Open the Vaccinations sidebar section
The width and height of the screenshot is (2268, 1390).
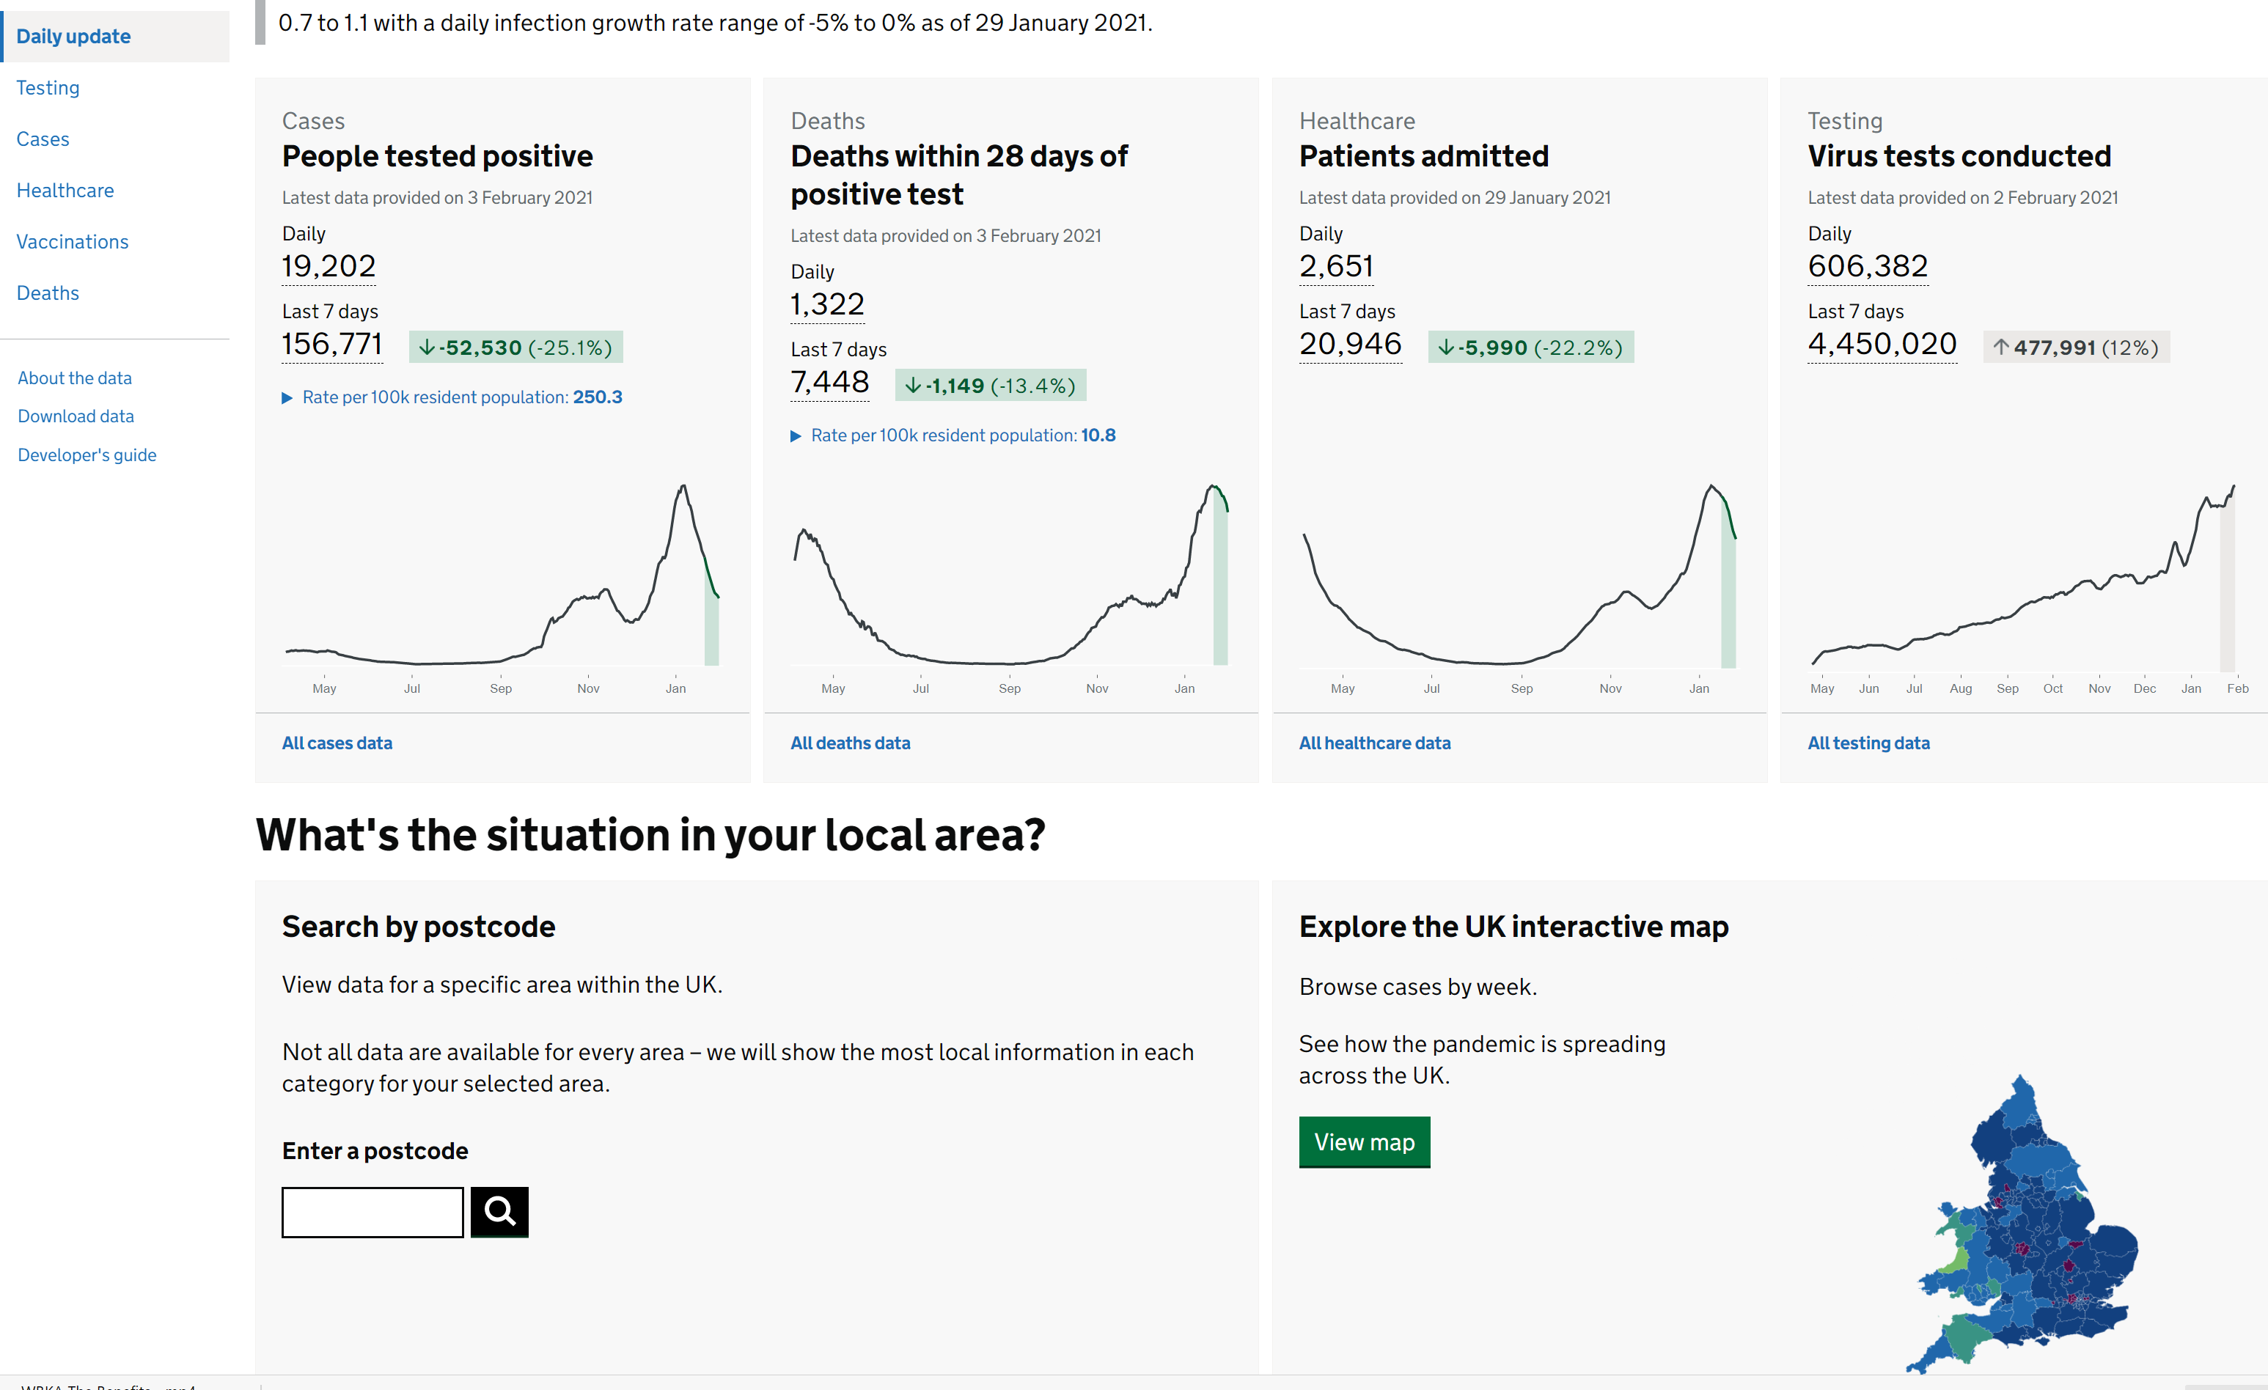pyautogui.click(x=73, y=241)
